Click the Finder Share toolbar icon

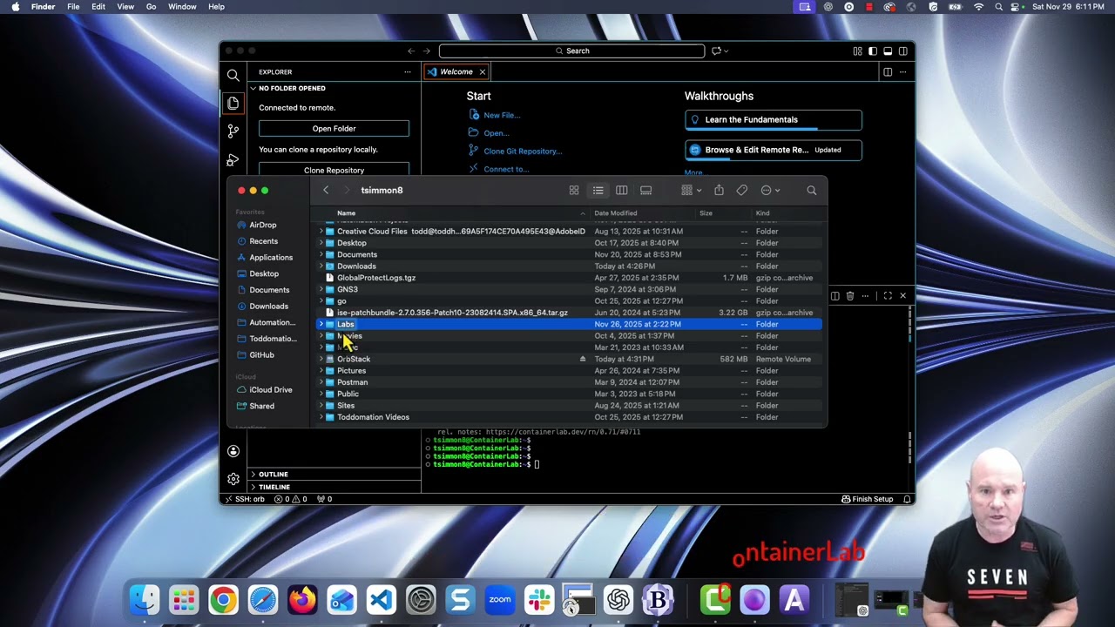coord(719,190)
